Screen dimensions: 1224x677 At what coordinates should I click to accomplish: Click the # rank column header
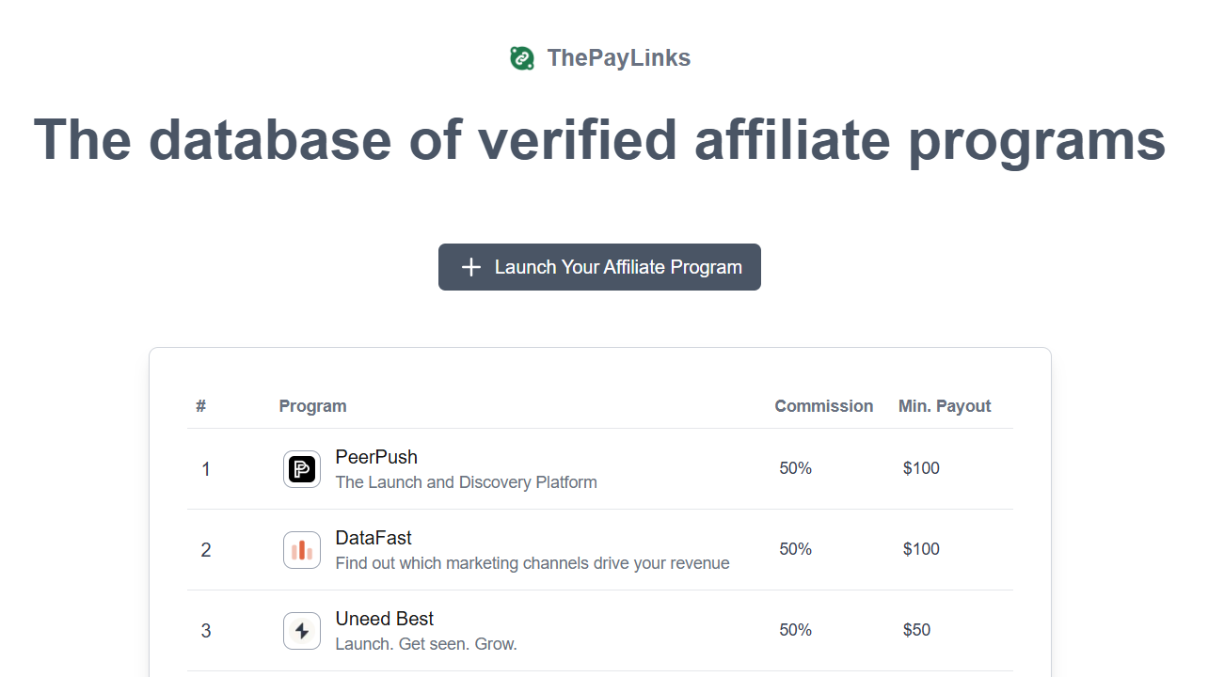click(x=201, y=406)
